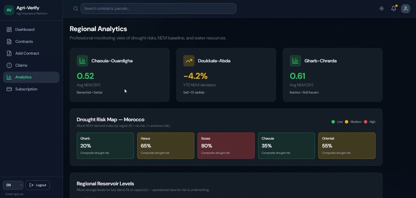Open the Subscription section
This screenshot has width=416, height=198.
tap(31, 89)
